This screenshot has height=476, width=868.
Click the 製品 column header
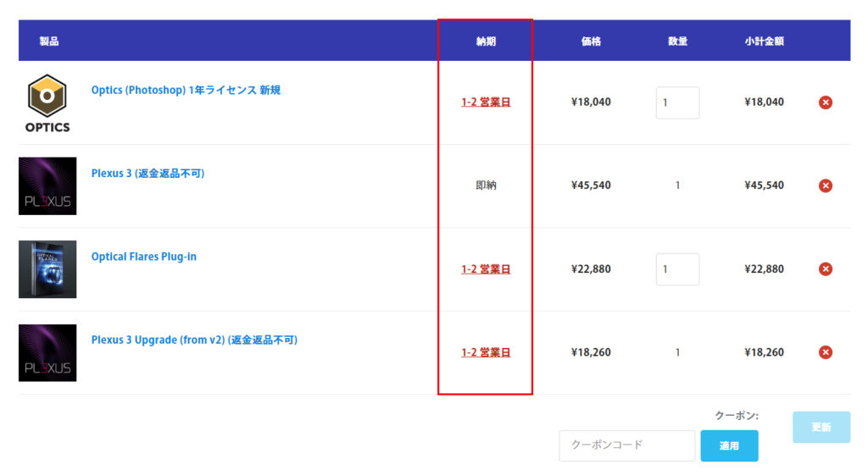coord(48,41)
